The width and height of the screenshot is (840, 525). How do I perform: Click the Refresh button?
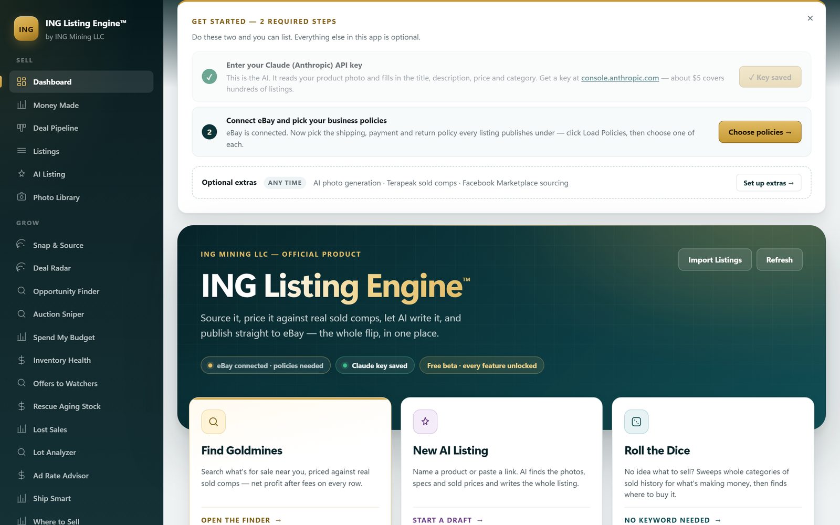coord(779,259)
